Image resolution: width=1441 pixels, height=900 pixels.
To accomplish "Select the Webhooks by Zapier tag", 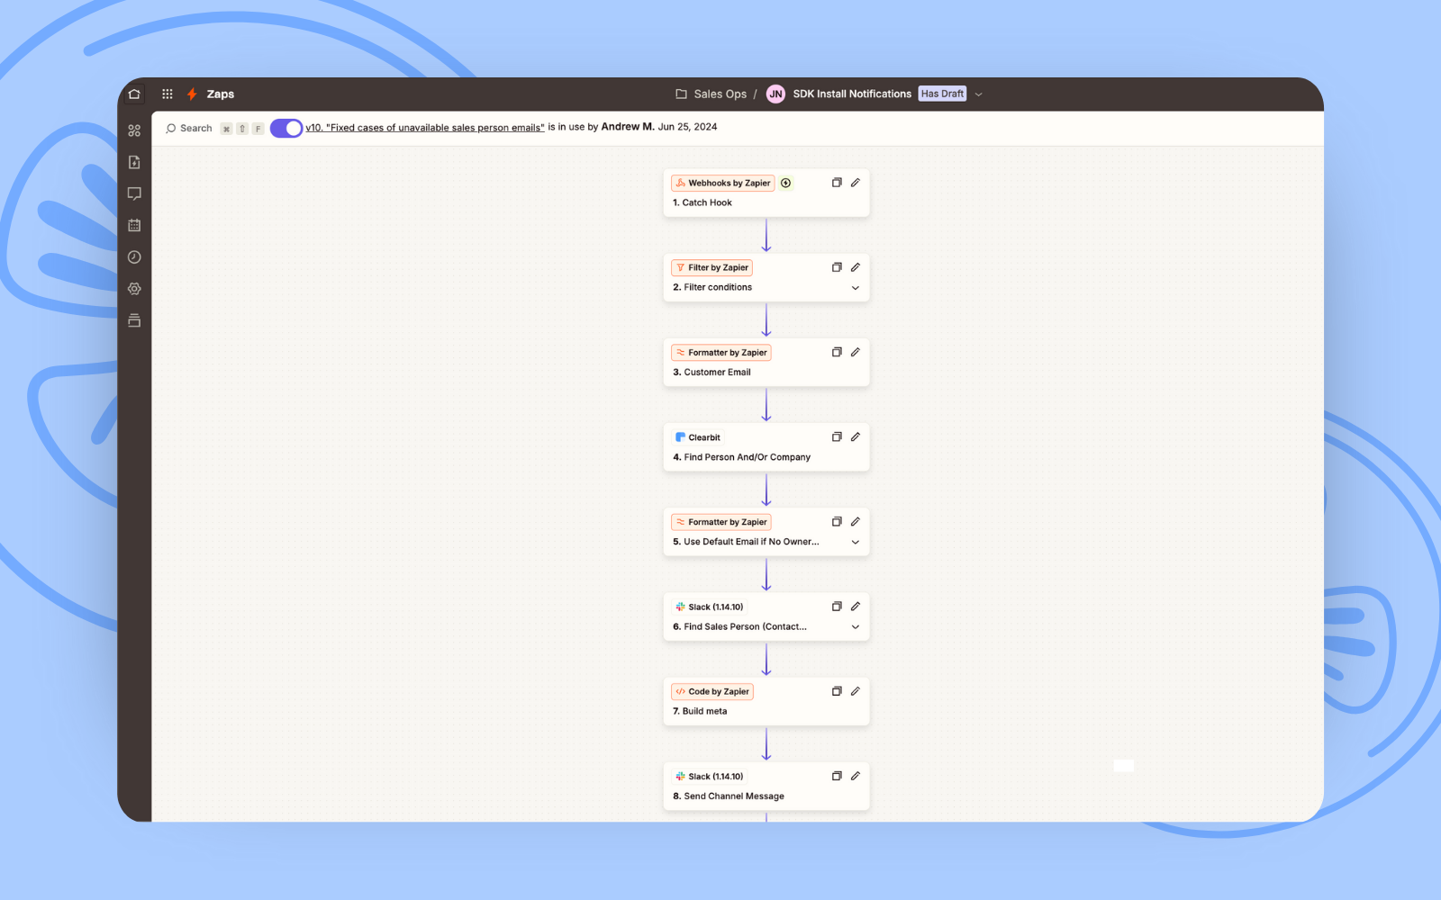I will point(723,183).
